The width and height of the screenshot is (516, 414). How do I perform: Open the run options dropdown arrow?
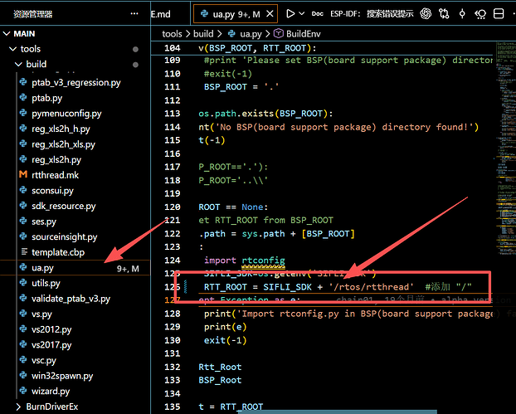click(301, 14)
